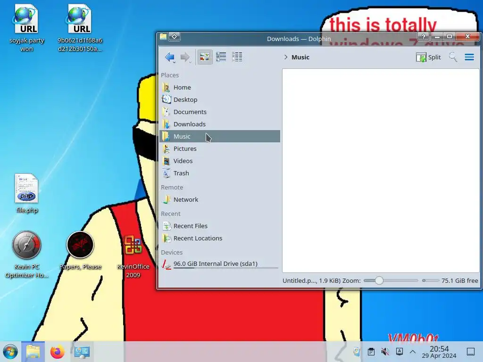Toggle the keep-above pin button in titlebar
Image resolution: width=483 pixels, height=362 pixels.
point(174,37)
